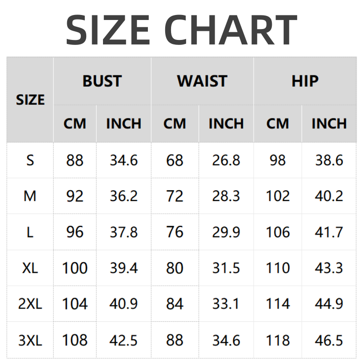Click the SIZE header cell

[30, 100]
